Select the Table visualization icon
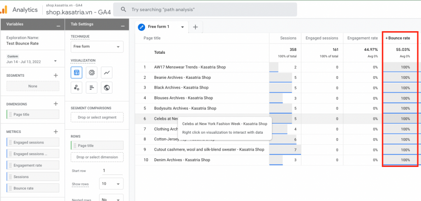The height and width of the screenshot is (201, 421). pyautogui.click(x=76, y=73)
